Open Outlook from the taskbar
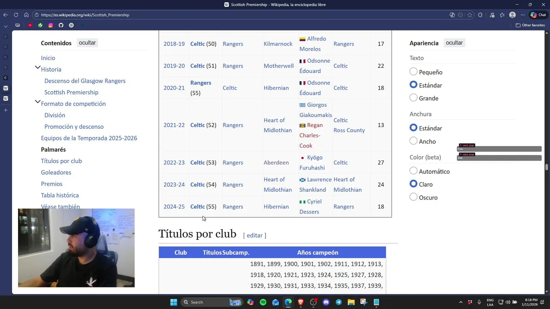Viewport: 550px width, 309px height. (x=275, y=302)
